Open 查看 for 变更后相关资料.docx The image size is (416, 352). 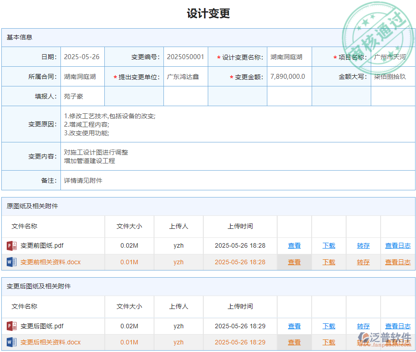click(x=294, y=342)
